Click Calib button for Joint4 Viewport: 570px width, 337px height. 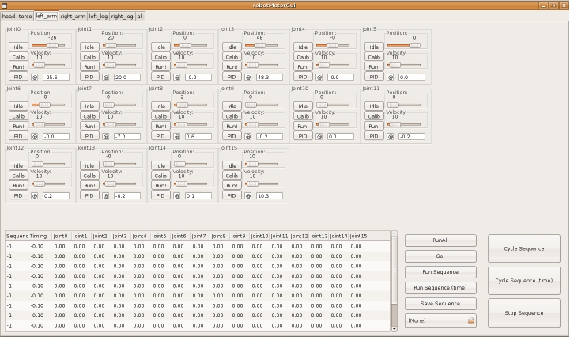pyautogui.click(x=302, y=57)
